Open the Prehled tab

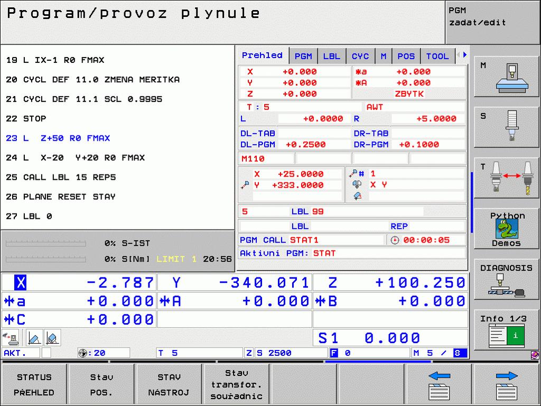tap(262, 55)
